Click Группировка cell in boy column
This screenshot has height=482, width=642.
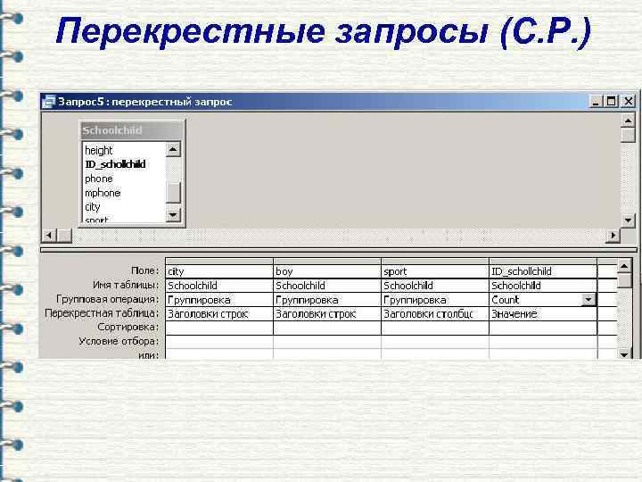(x=327, y=300)
